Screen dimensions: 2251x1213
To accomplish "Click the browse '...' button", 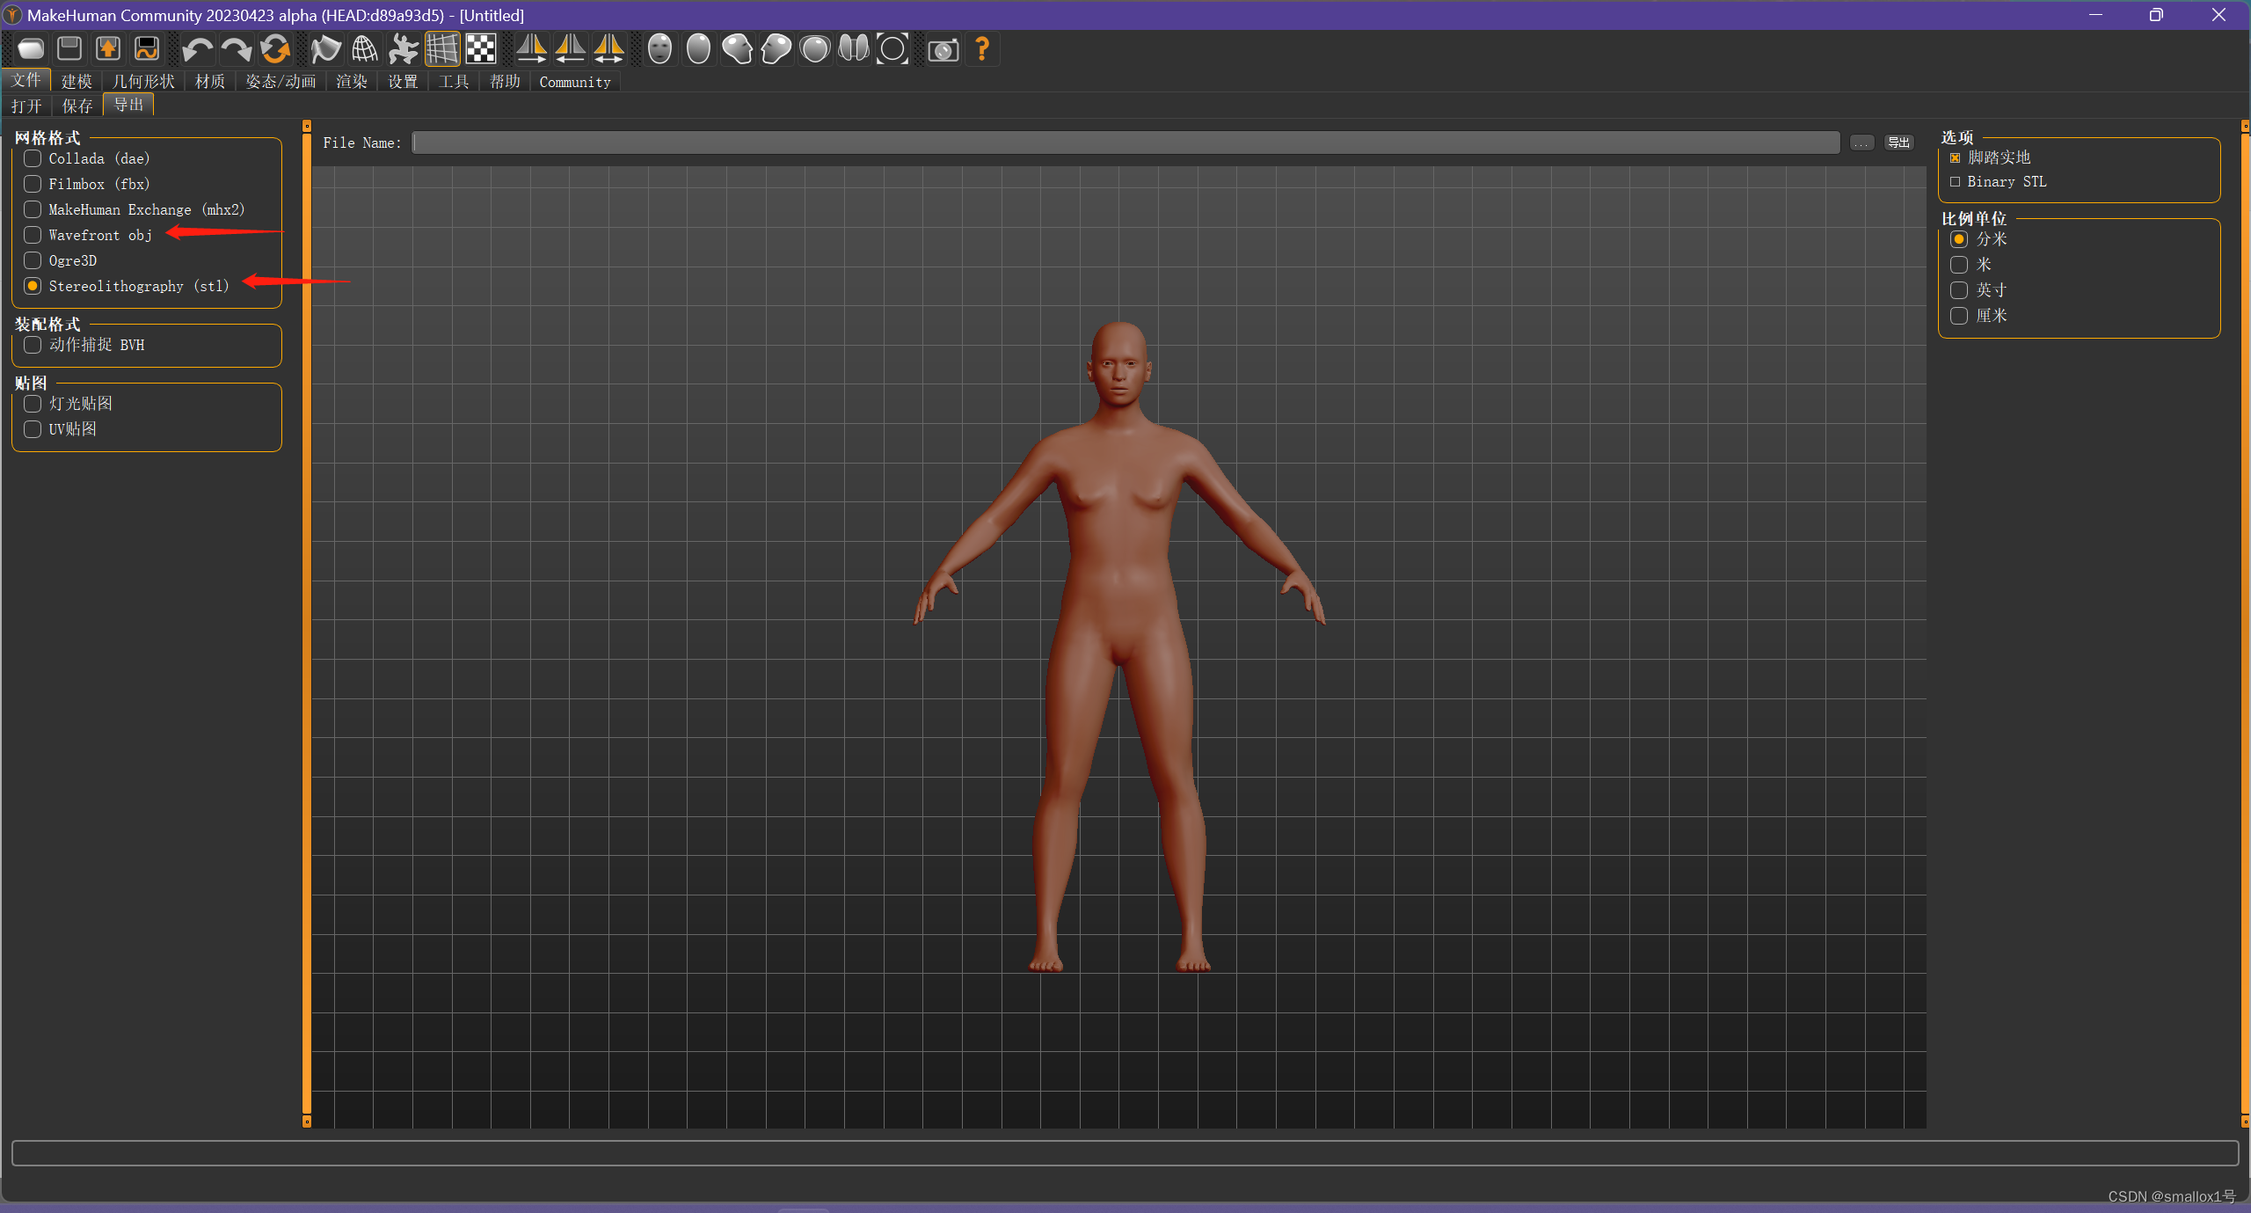I will 1861,142.
